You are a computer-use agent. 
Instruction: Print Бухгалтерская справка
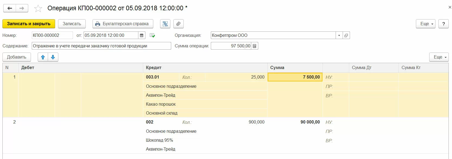point(123,24)
